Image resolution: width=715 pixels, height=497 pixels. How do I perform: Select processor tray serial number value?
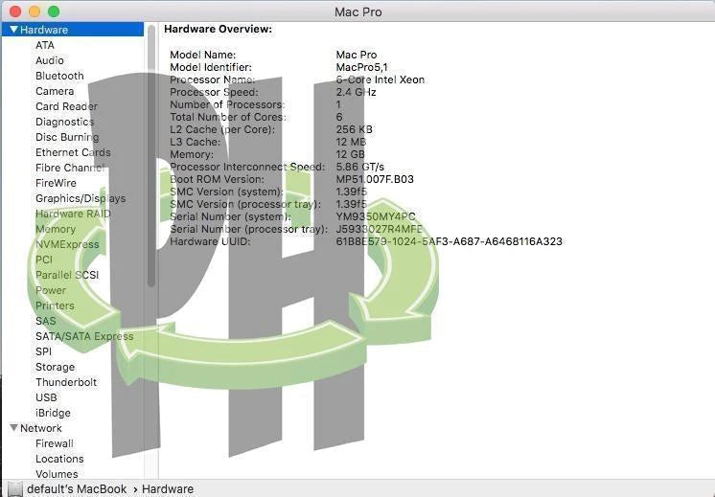(x=380, y=229)
